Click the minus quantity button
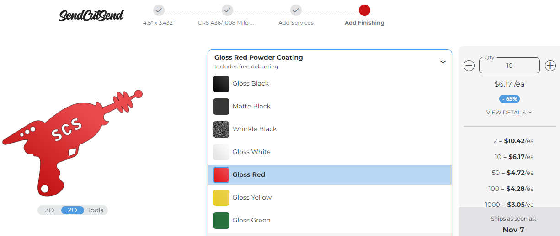This screenshot has width=560, height=236. pos(469,66)
